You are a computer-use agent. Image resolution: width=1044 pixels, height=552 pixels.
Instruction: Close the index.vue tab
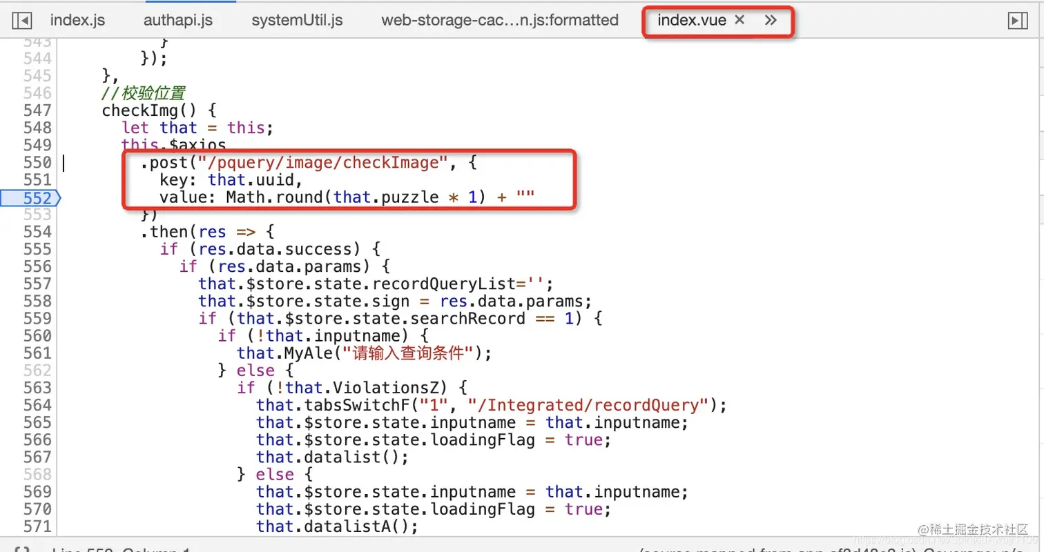tap(739, 20)
